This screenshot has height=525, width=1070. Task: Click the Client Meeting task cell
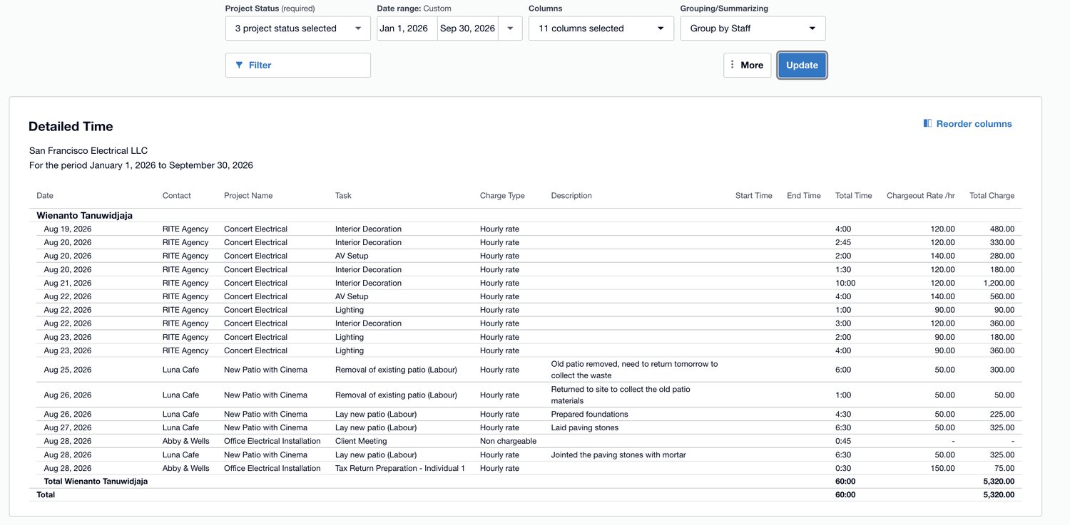pyautogui.click(x=361, y=441)
